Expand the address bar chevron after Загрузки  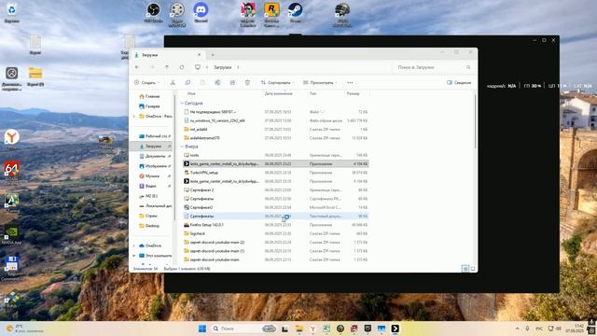pos(238,67)
